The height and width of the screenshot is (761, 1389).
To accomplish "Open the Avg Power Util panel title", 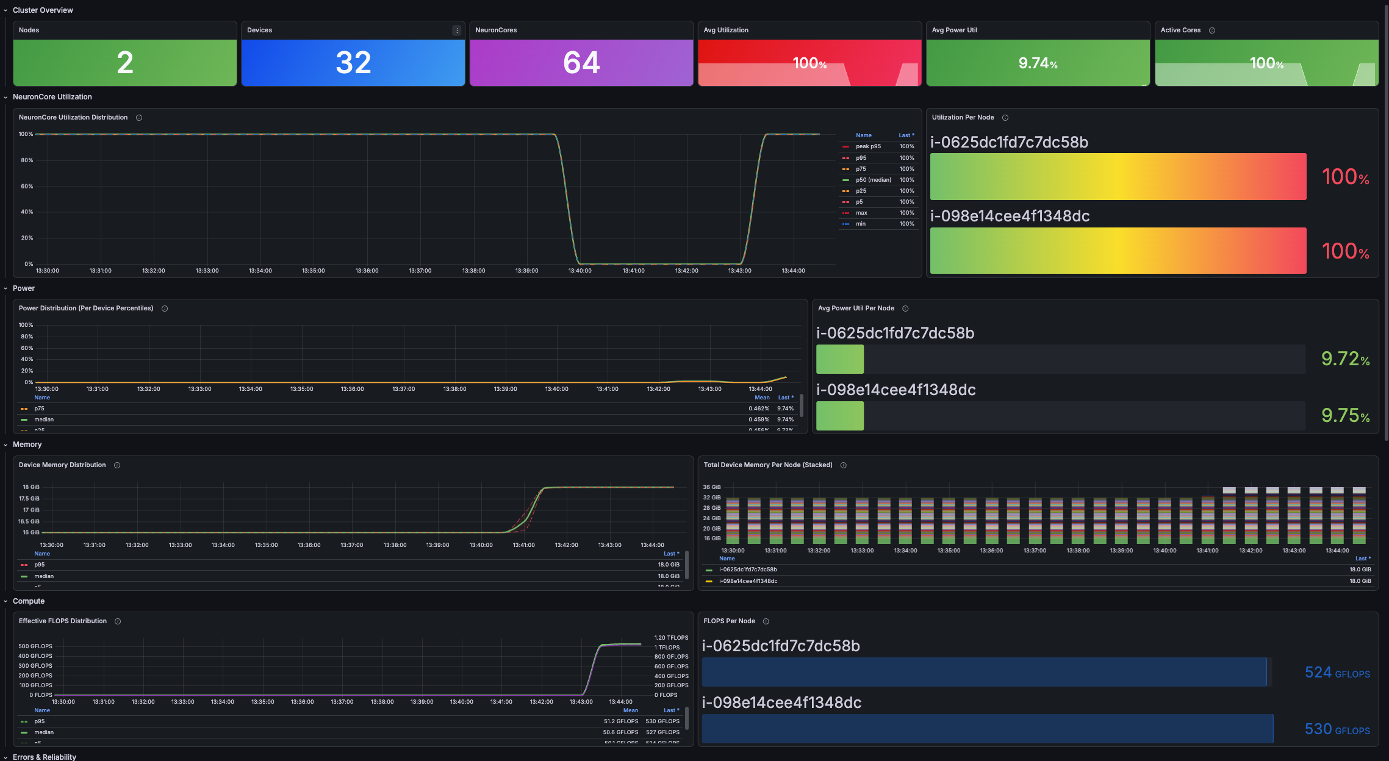I will pos(954,30).
